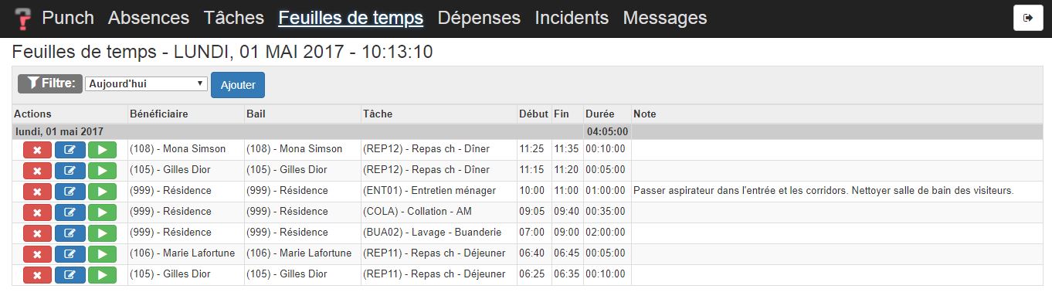Viewport: 1052px width, 299px height.
Task: Delete the Lavage - Buanderie entry
Action: coord(37,233)
